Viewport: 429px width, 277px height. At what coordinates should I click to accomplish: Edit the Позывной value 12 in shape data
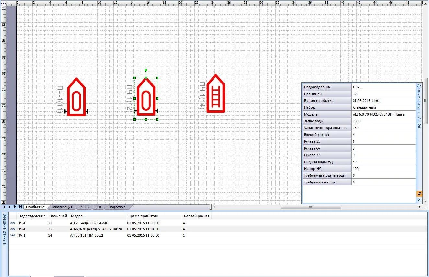click(x=383, y=94)
